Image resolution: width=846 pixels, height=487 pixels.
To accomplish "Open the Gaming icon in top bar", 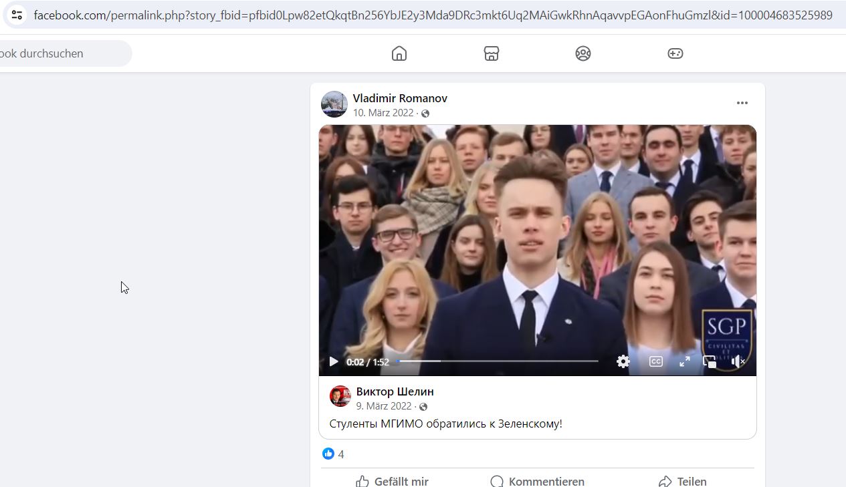I will 675,53.
